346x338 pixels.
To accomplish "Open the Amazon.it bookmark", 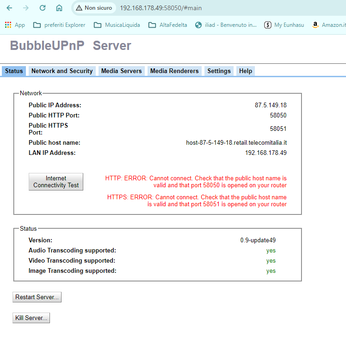I will click(329, 25).
